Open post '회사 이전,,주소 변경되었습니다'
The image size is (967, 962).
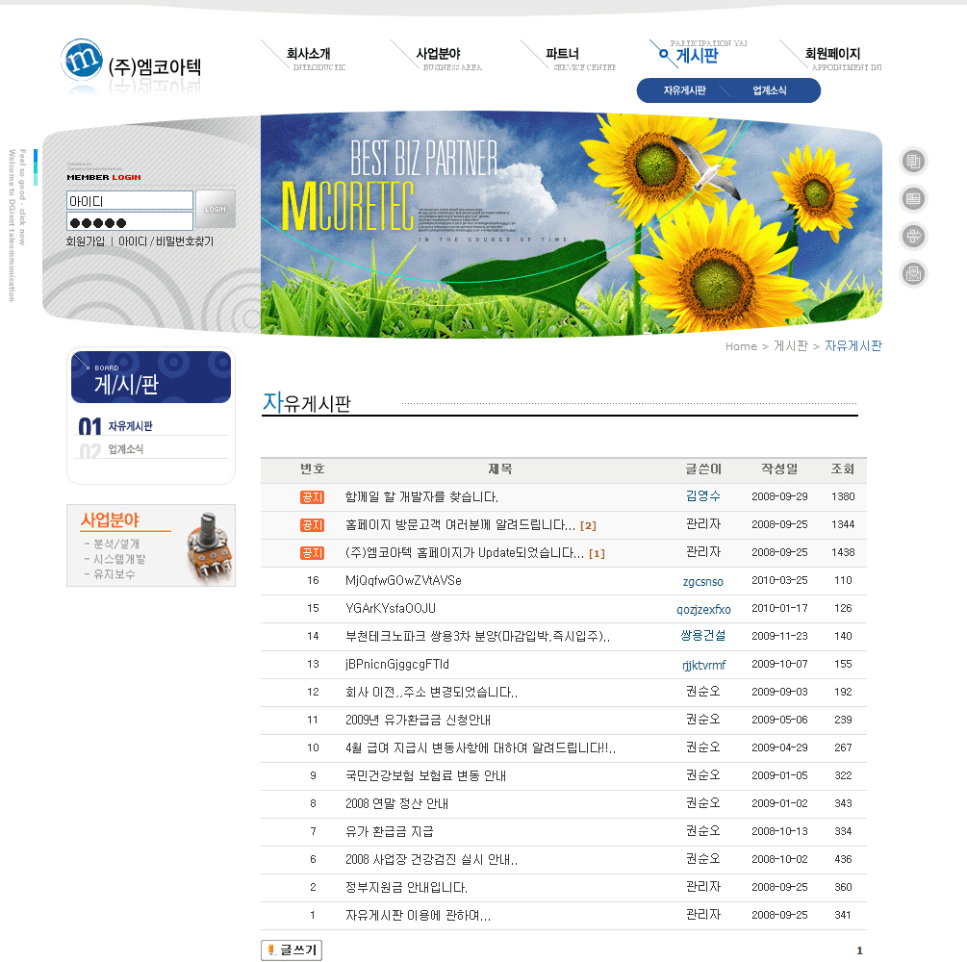[x=431, y=693]
